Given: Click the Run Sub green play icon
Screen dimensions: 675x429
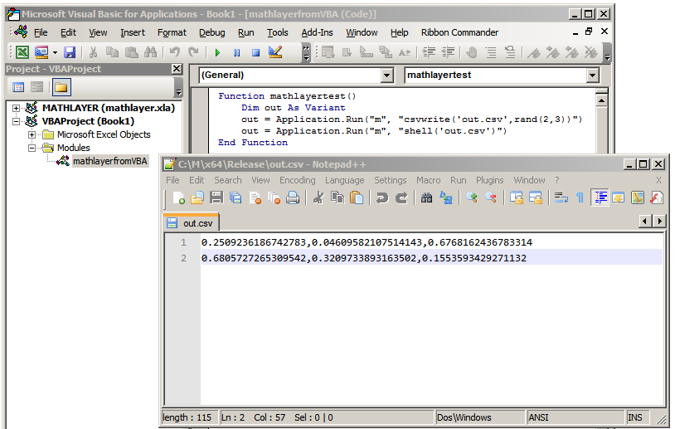Looking at the screenshot, I should coord(218,52).
